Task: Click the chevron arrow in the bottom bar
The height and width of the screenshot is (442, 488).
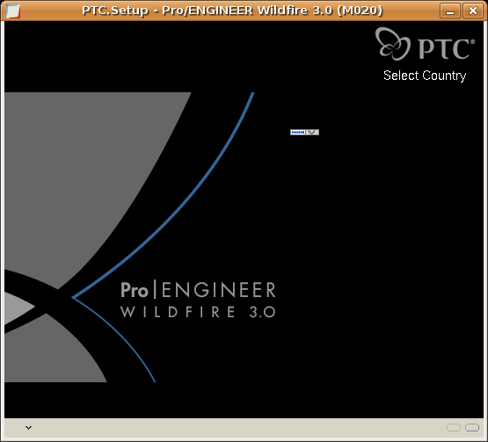Action: [28, 428]
